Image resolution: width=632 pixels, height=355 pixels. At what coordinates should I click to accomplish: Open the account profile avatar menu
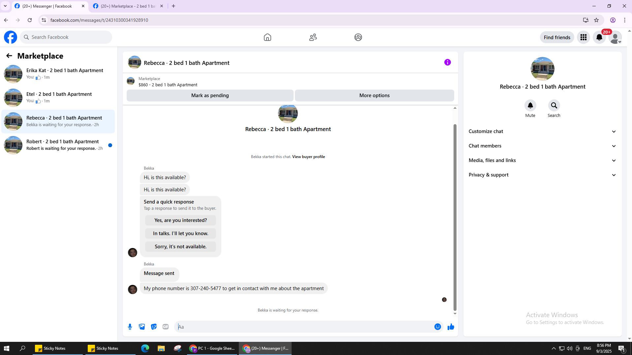[615, 37]
